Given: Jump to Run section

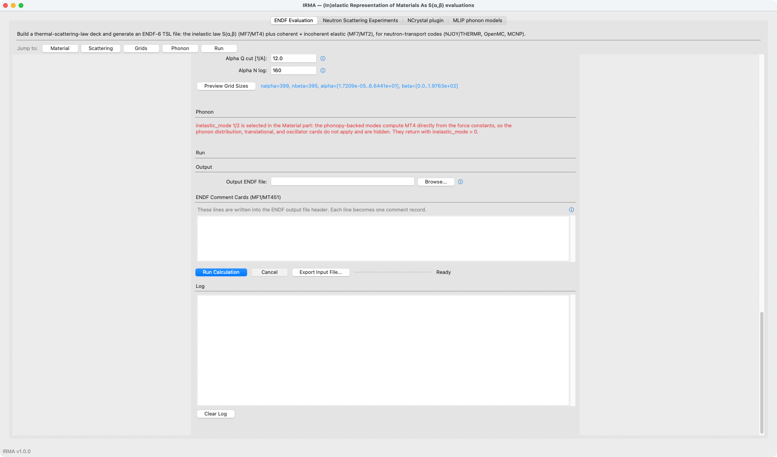Looking at the screenshot, I should click(x=219, y=48).
